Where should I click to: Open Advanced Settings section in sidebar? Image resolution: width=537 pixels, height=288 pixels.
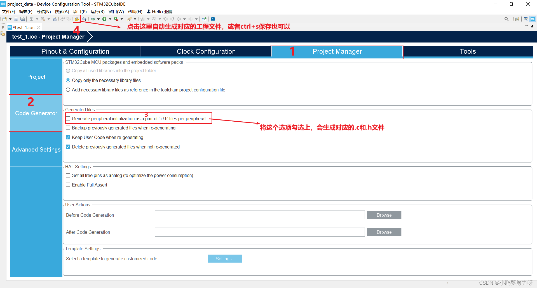tap(36, 149)
